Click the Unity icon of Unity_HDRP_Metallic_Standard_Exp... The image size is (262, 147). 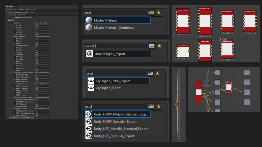89,114
